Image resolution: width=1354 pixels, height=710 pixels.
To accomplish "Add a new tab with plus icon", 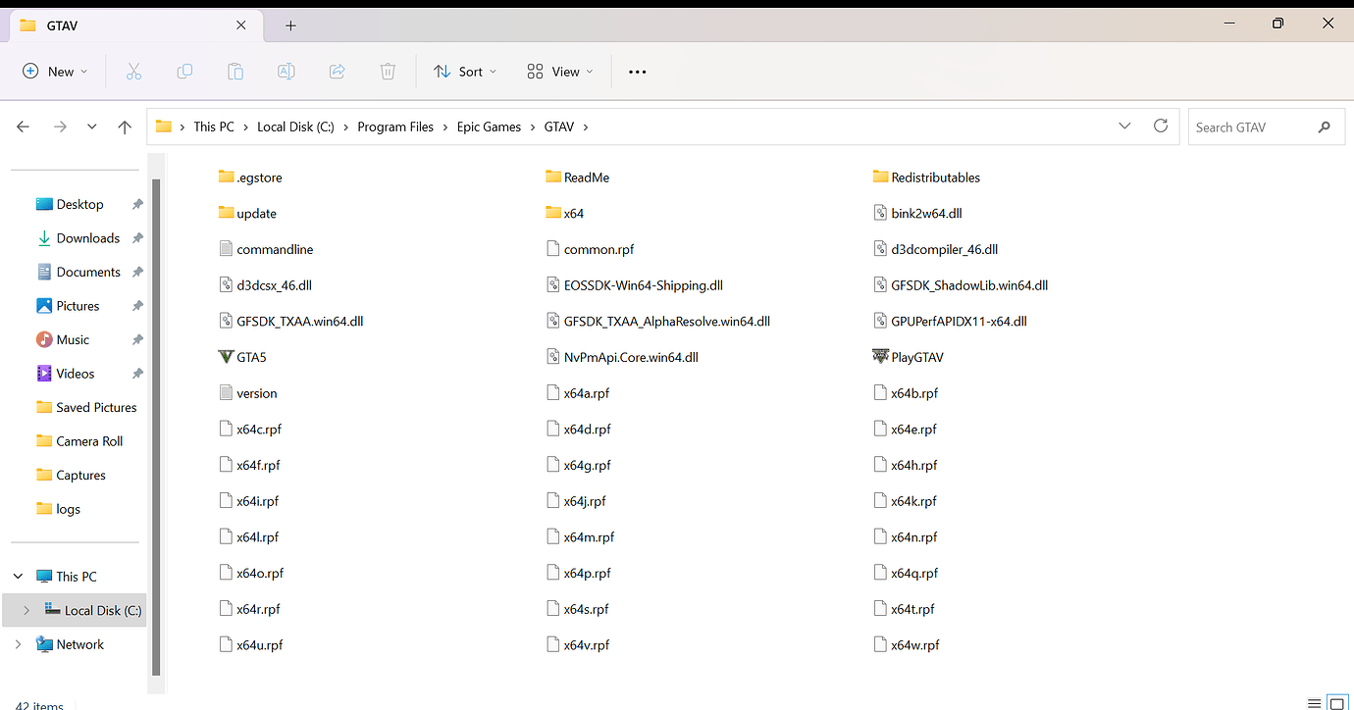I will (x=290, y=25).
